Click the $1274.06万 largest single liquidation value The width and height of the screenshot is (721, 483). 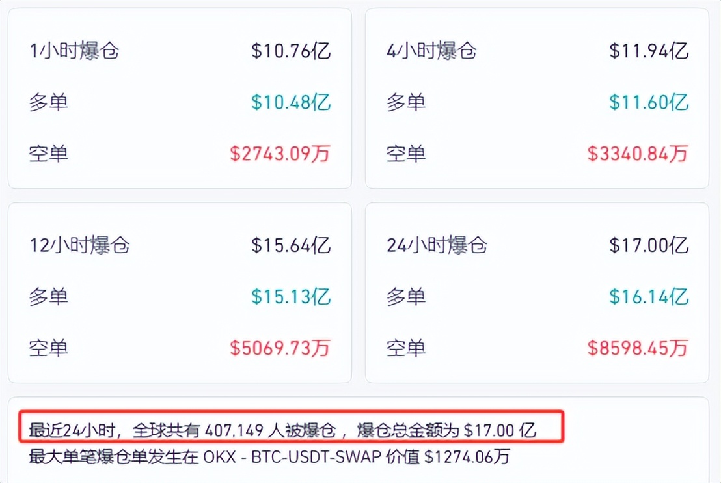[467, 457]
